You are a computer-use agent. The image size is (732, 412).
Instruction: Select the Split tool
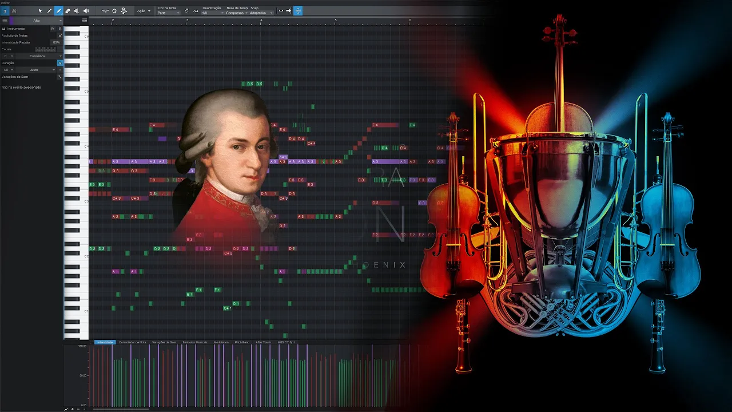(x=49, y=11)
